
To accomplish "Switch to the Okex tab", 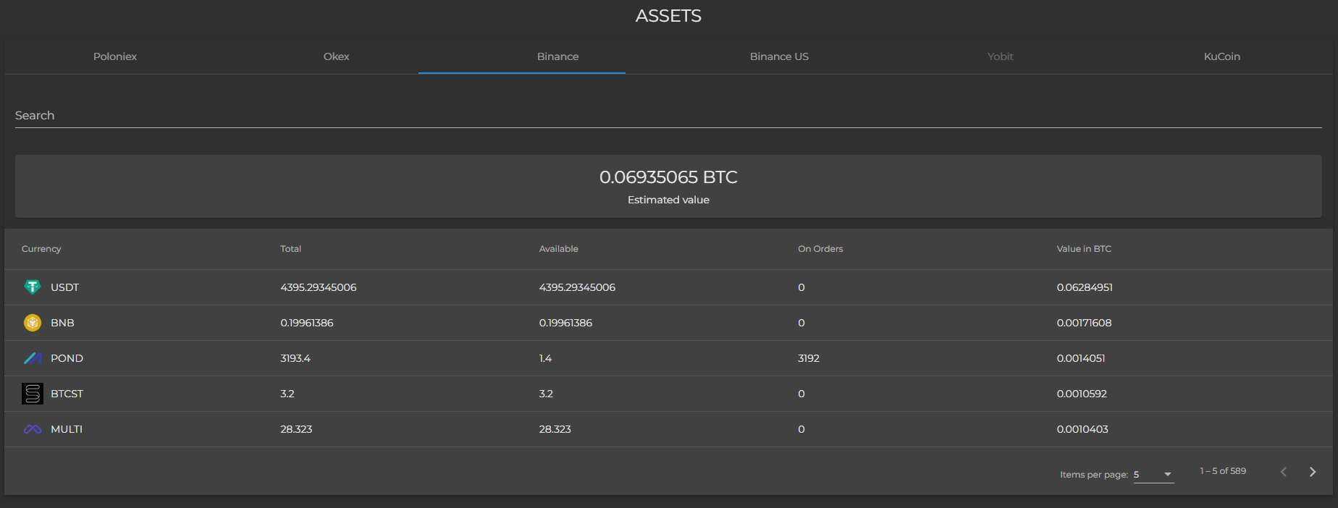I will [x=336, y=56].
